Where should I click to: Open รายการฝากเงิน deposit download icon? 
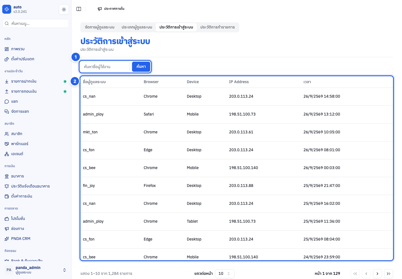[7, 81]
